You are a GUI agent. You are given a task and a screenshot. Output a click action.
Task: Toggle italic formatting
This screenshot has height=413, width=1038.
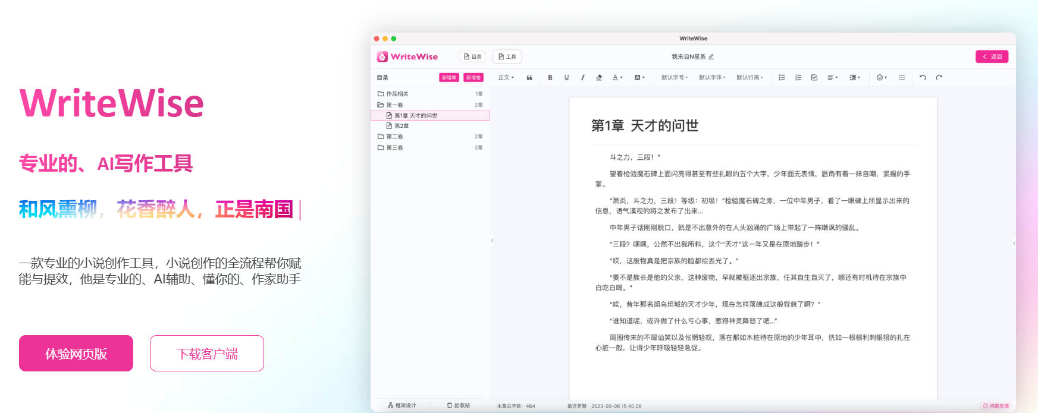pos(582,78)
